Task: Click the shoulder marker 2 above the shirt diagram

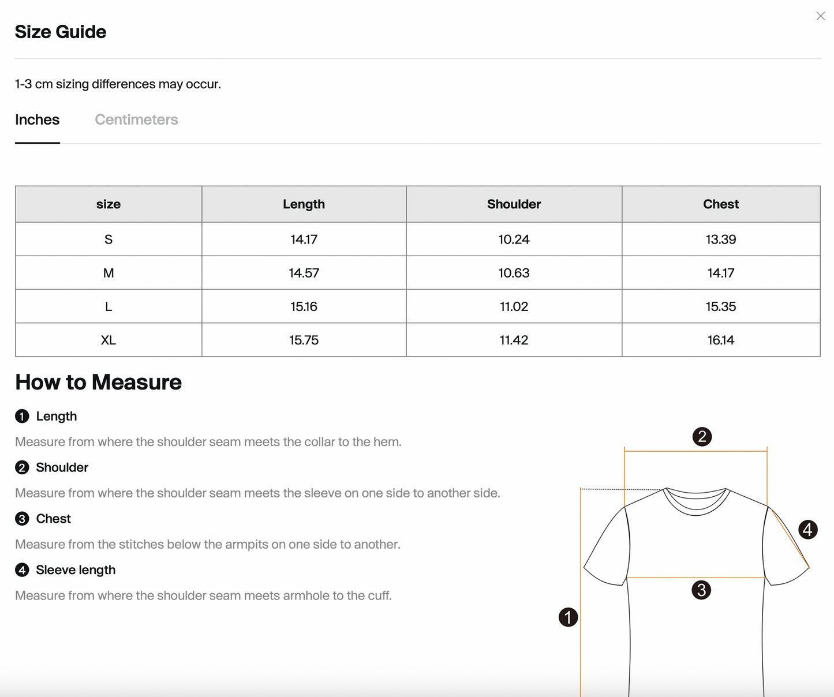Action: coord(702,437)
